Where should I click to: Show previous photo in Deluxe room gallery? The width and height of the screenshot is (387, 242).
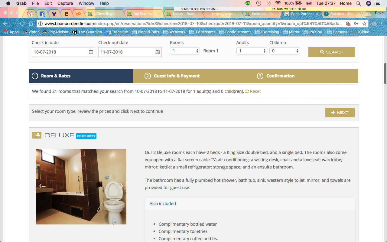tap(41, 186)
